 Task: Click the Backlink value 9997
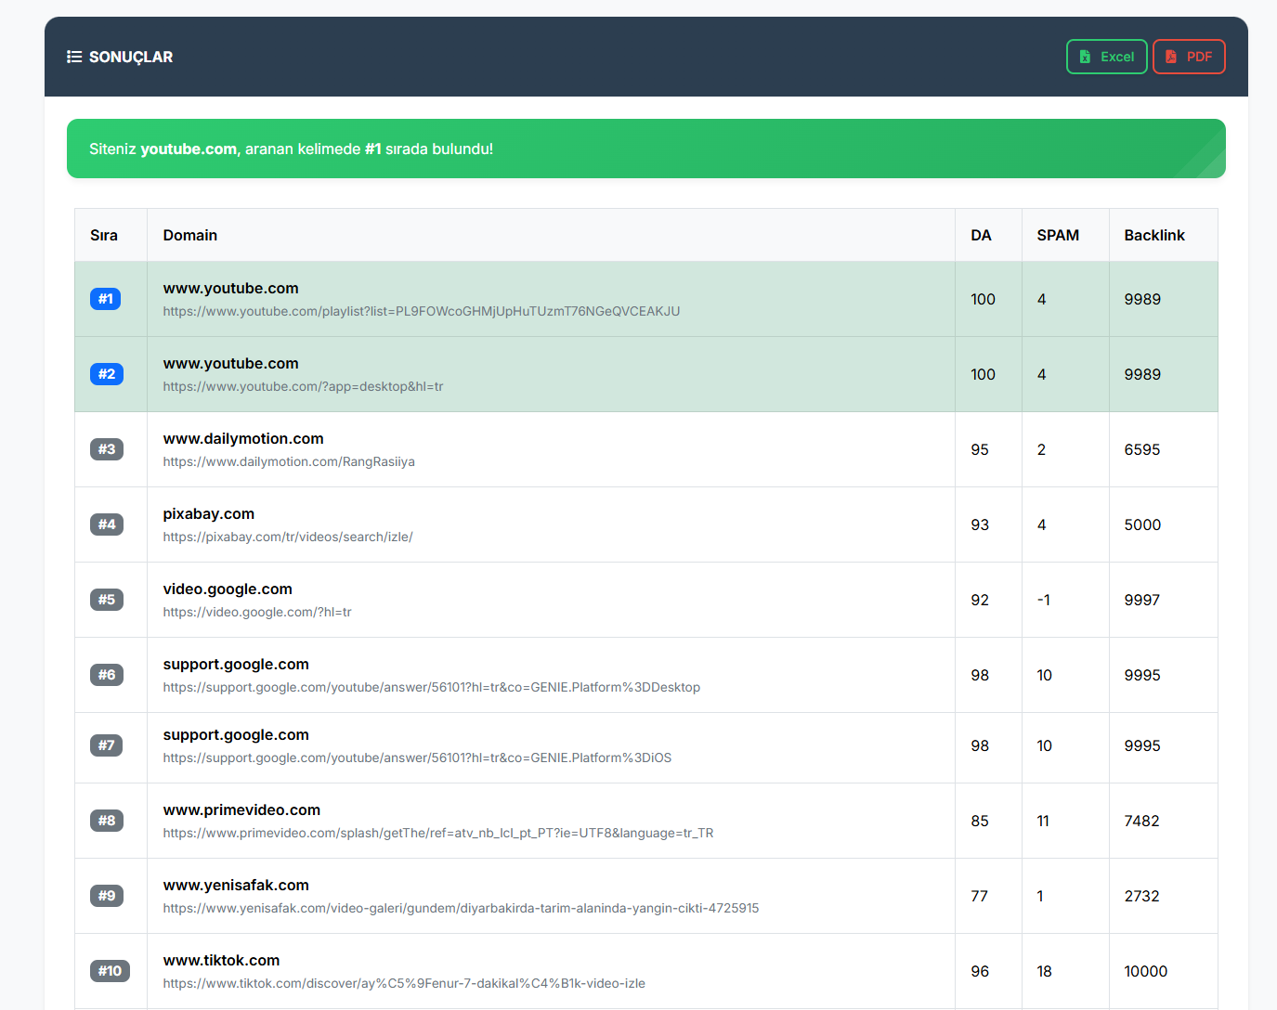pyautogui.click(x=1142, y=600)
